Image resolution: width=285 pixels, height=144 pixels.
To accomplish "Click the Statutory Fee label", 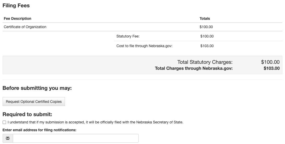I will click(x=128, y=36).
